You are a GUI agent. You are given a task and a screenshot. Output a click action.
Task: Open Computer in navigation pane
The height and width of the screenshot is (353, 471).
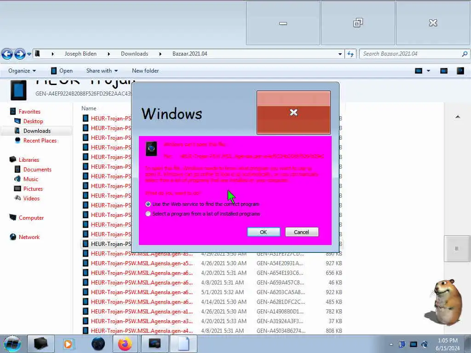31,217
